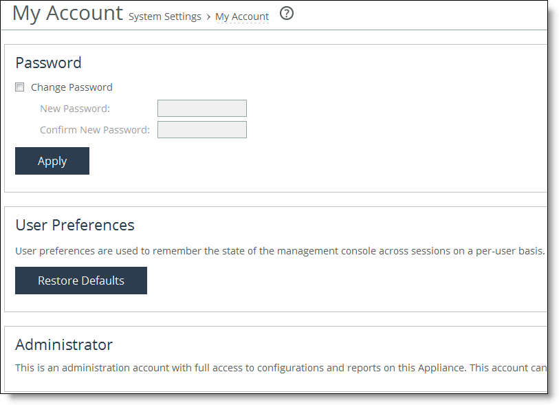Click the Confirm New Password label
Image resolution: width=559 pixels, height=405 pixels.
(94, 129)
